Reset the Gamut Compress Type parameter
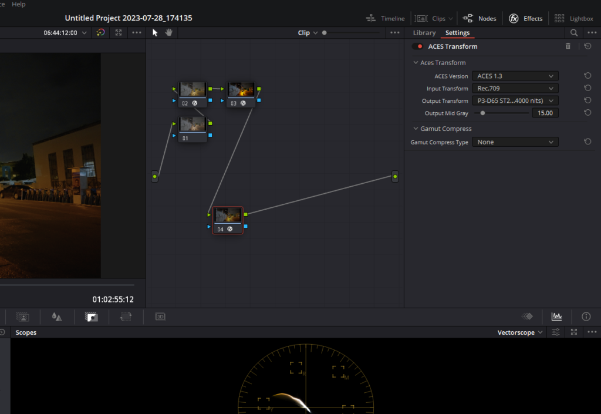601x414 pixels. (x=588, y=142)
